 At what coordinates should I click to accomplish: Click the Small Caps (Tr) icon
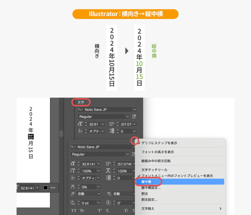(x=82, y=211)
